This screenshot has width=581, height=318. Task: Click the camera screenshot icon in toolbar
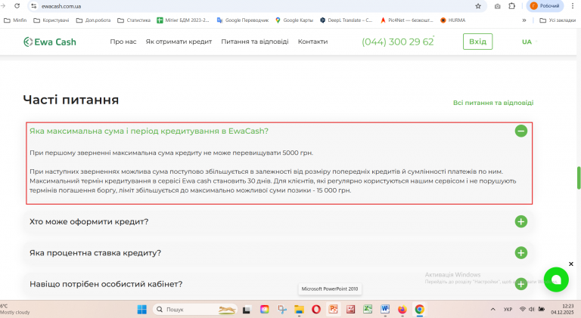pos(498,6)
